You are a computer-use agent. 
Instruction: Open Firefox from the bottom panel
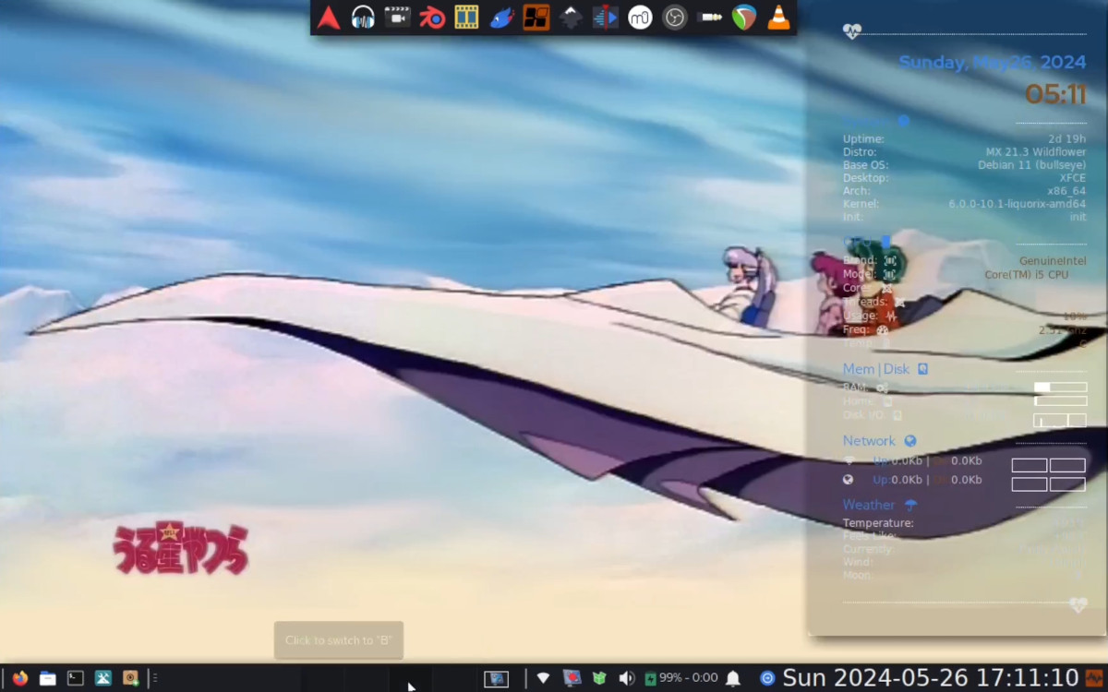(20, 678)
